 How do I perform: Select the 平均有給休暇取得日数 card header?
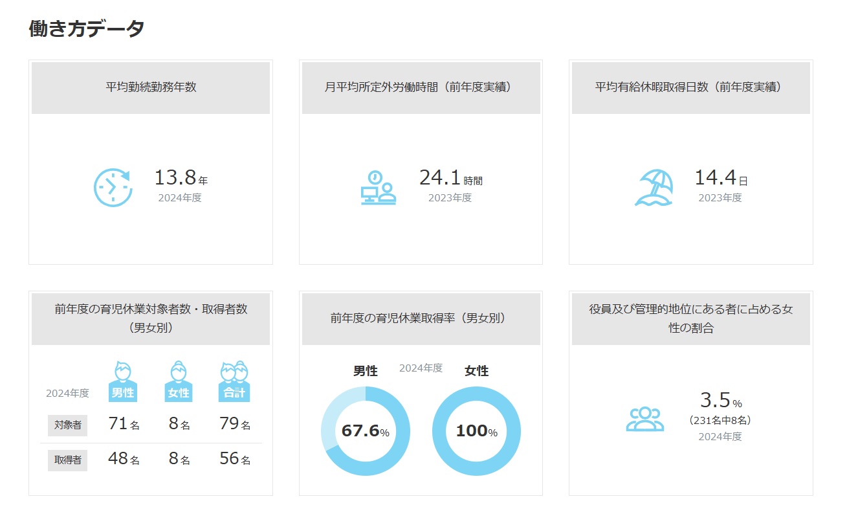pos(690,87)
